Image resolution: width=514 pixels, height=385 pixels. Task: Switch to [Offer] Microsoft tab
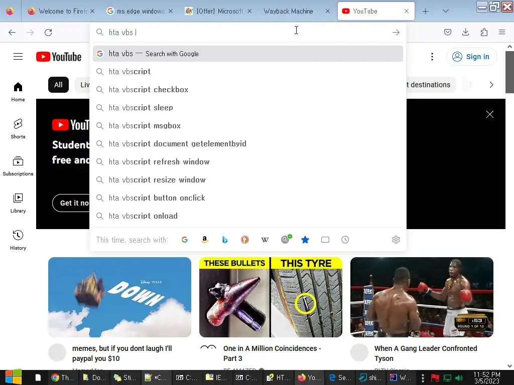(x=218, y=11)
